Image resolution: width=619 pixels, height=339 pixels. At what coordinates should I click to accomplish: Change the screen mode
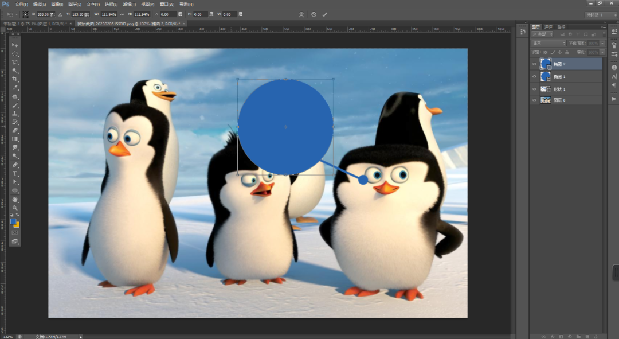pos(15,241)
